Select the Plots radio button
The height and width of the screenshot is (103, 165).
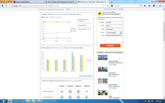pyautogui.click(x=51, y=17)
